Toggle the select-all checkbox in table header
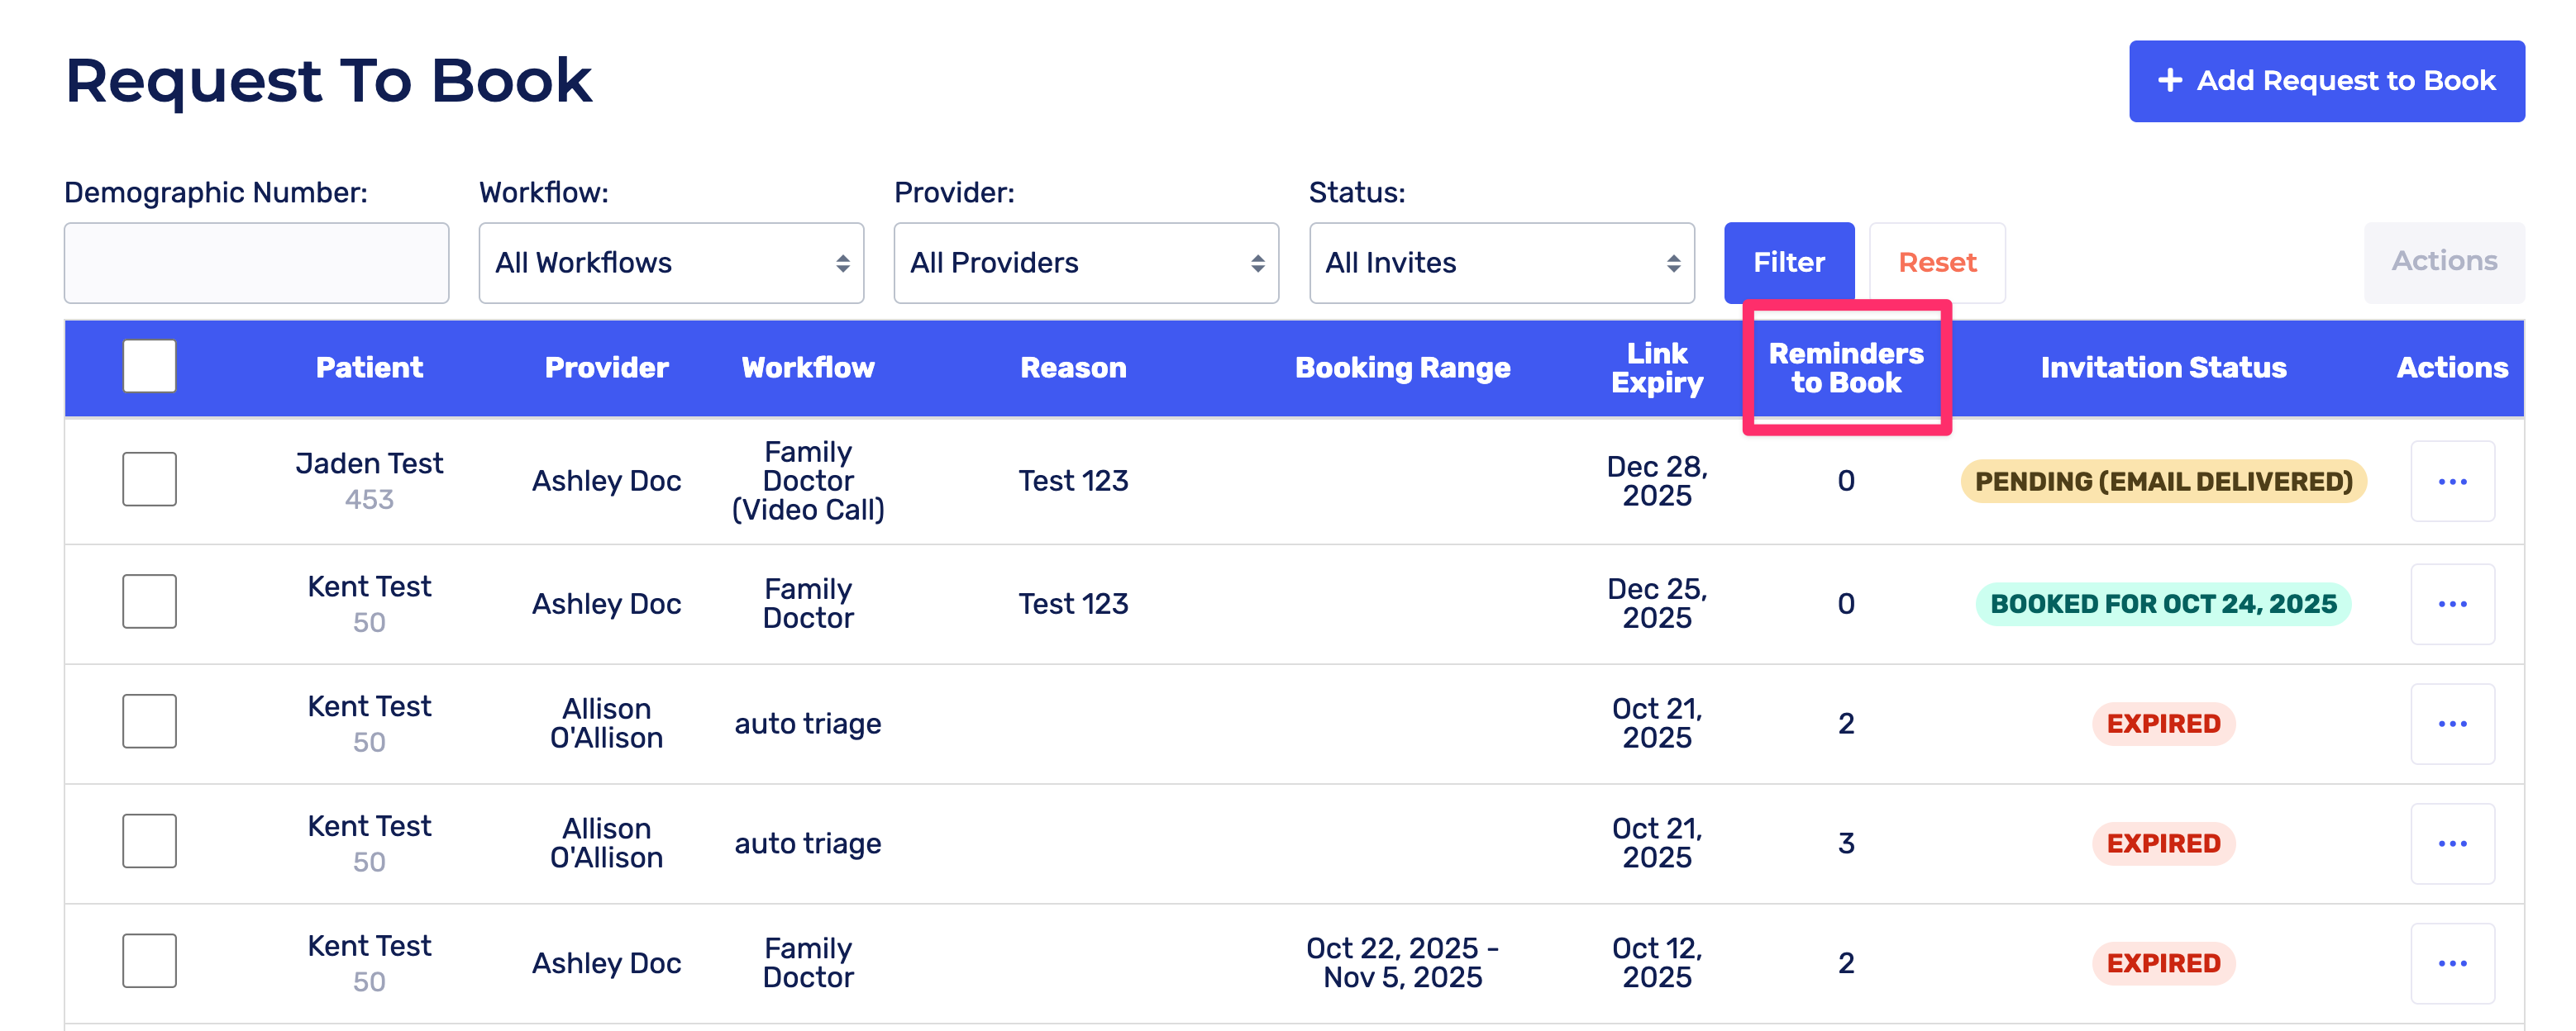The image size is (2576, 1031). click(x=149, y=367)
